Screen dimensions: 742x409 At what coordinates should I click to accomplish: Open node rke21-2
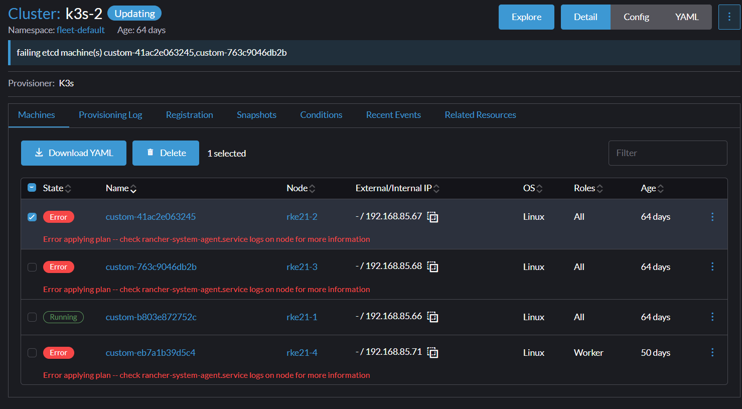point(302,217)
